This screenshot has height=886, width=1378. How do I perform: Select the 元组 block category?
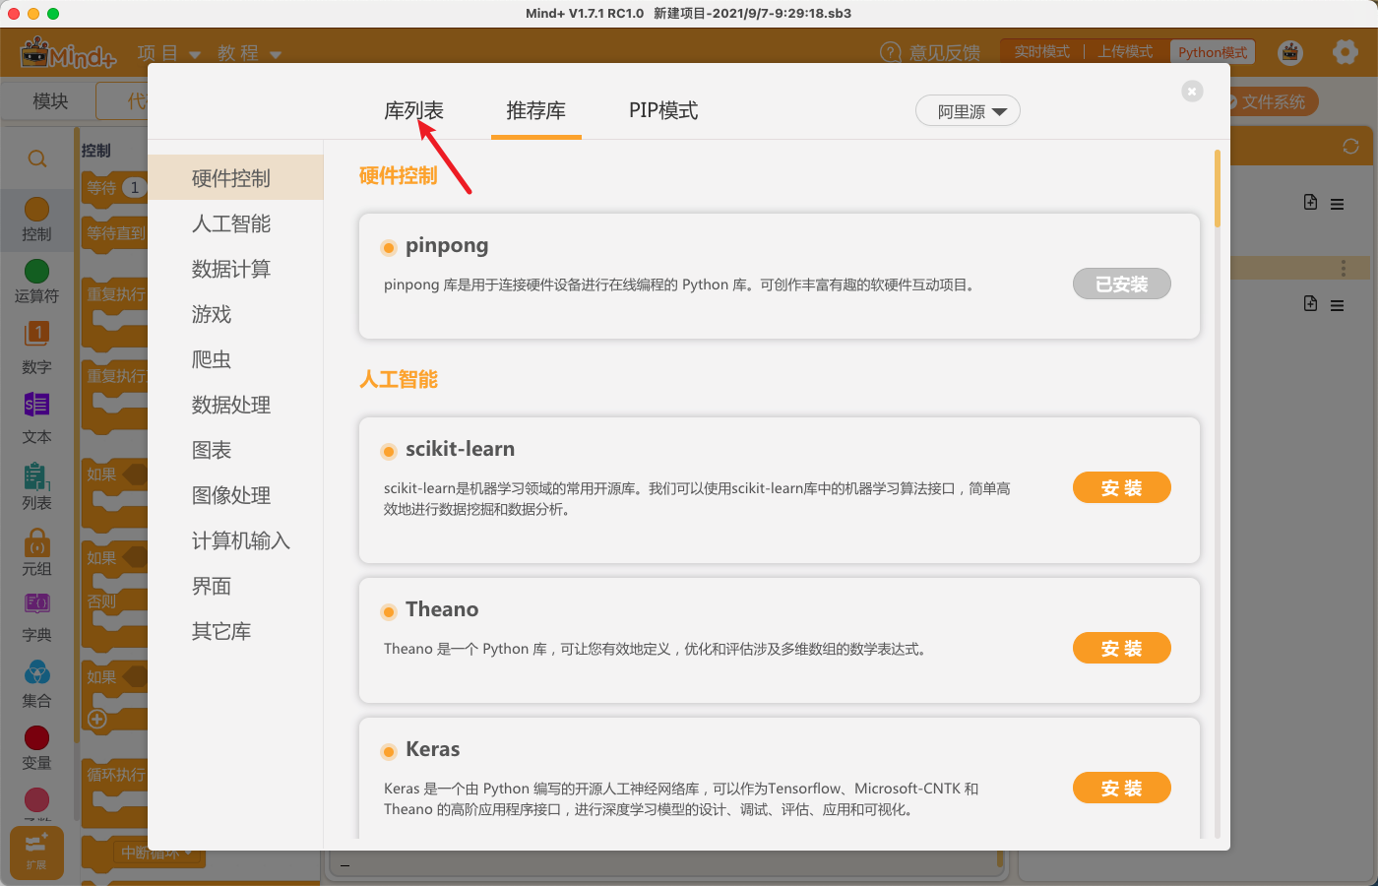pyautogui.click(x=36, y=552)
